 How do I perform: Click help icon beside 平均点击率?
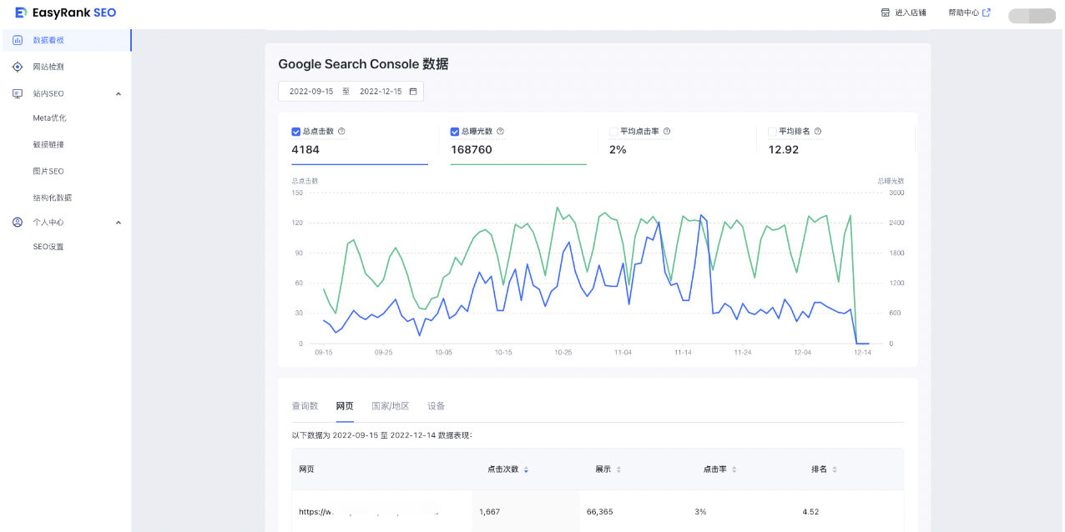coord(667,131)
